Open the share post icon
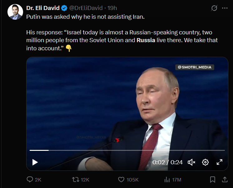The height and width of the screenshot is (188, 233). (x=225, y=179)
